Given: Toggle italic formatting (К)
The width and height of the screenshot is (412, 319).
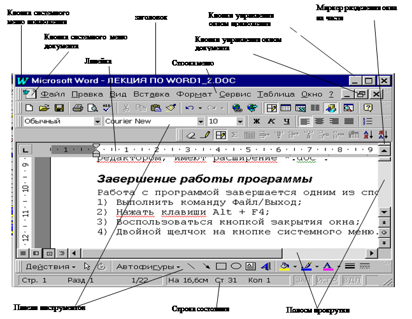Looking at the screenshot, I should (x=271, y=121).
